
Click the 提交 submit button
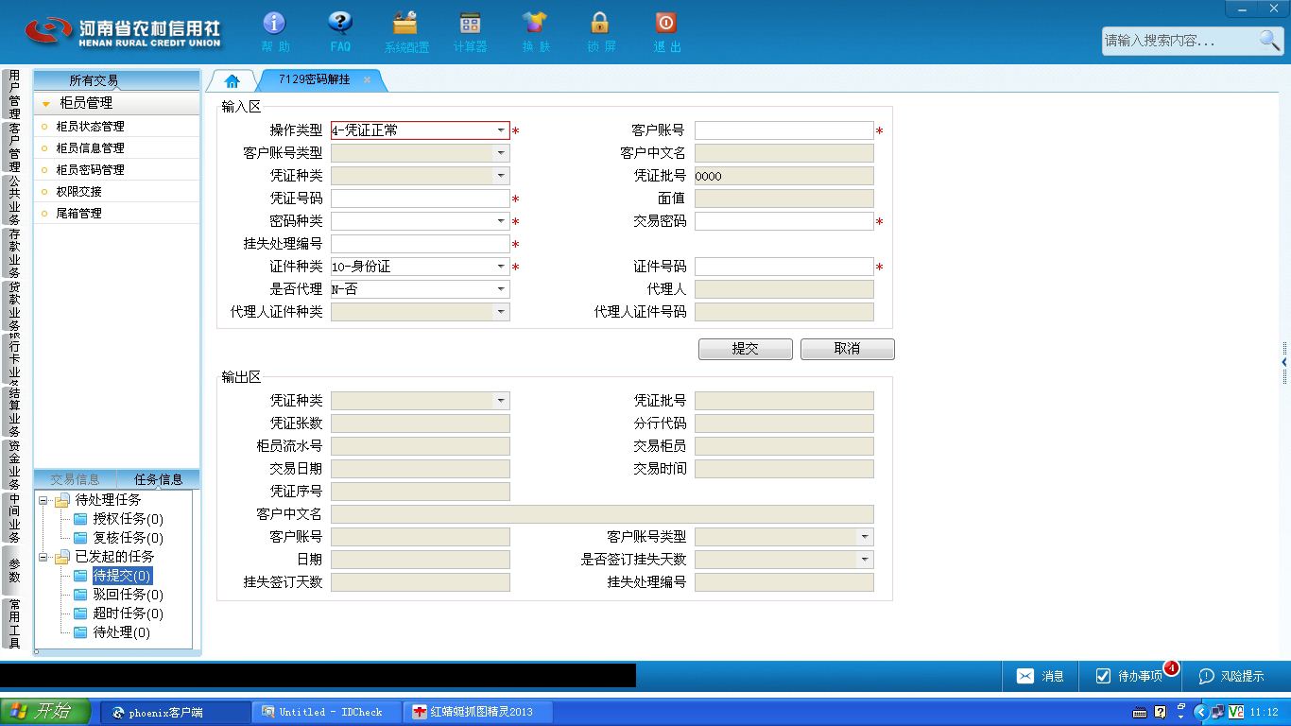click(746, 349)
